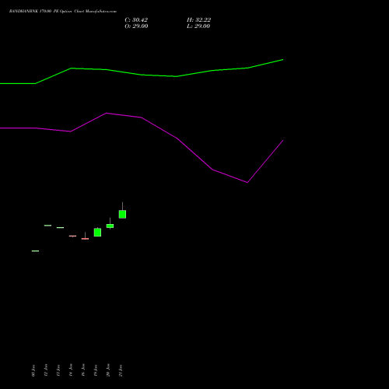Viewport: 389px width, 389px height.
Task: Click the high value H: 32.22
Action: (x=198, y=20)
